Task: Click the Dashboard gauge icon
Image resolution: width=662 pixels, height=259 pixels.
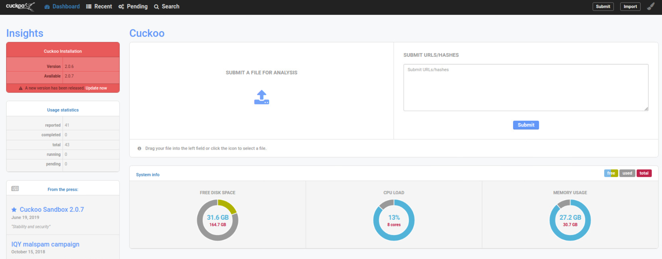Action: [x=47, y=7]
